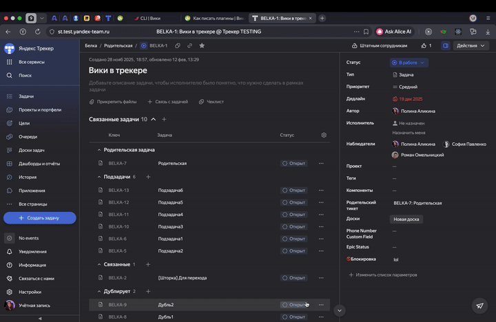Add linked issue plus next to Связанные задачи
This screenshot has height=322, width=496.
(x=164, y=119)
